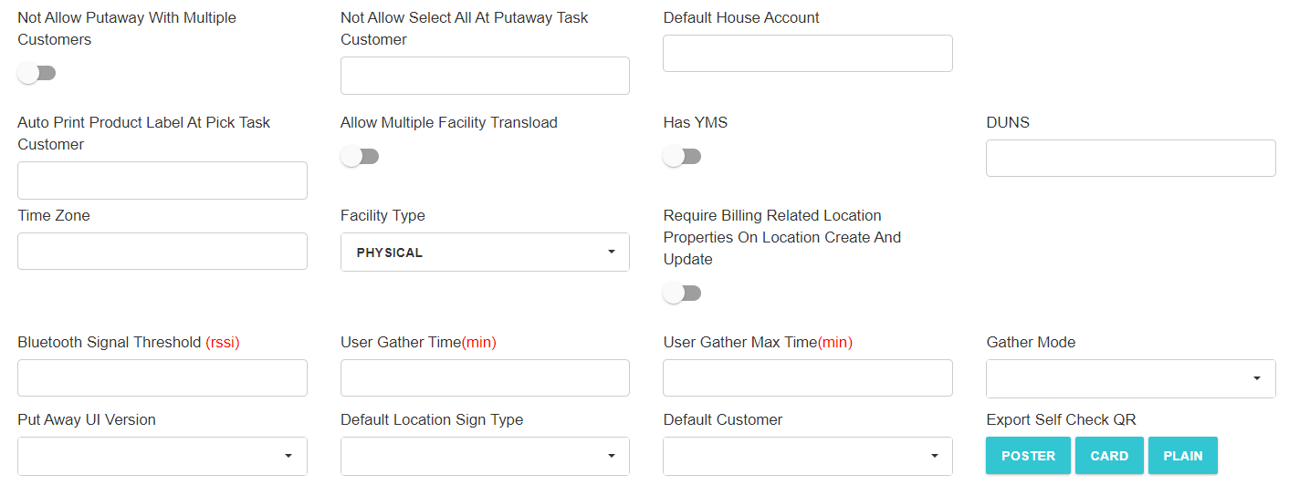Image resolution: width=1289 pixels, height=485 pixels.
Task: Open the Default Customer dropdown
Action: click(807, 456)
